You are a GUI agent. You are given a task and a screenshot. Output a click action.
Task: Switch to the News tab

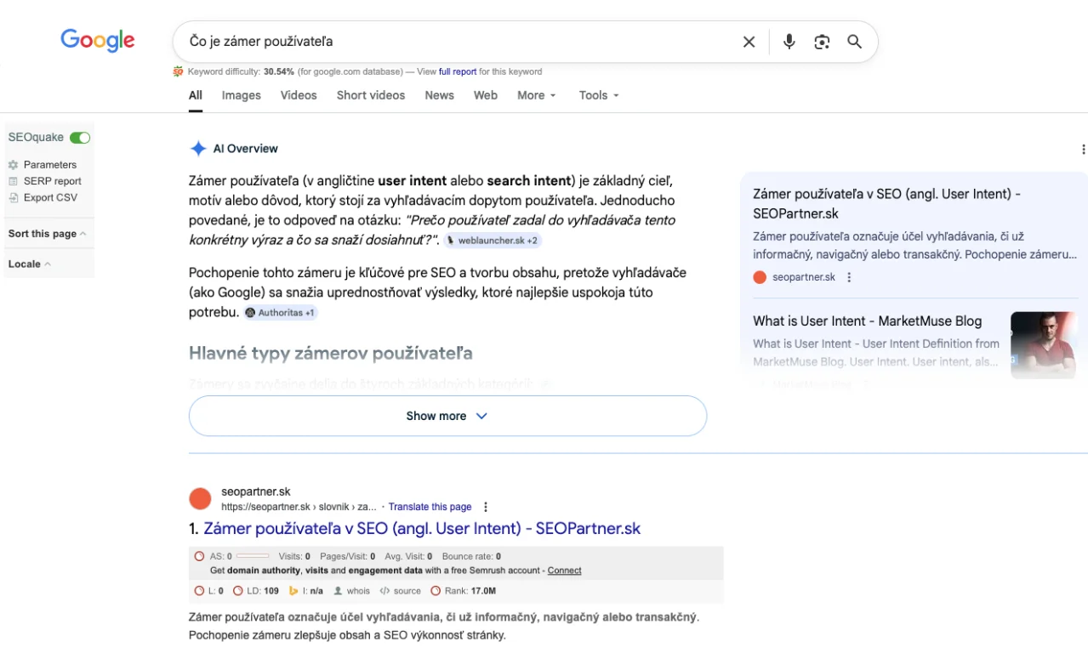439,95
